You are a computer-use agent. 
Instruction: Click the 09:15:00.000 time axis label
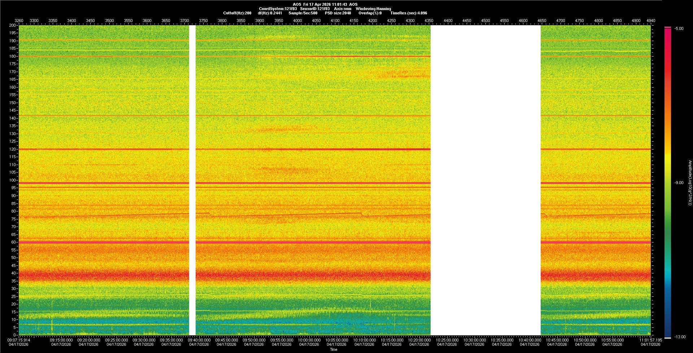(x=61, y=340)
